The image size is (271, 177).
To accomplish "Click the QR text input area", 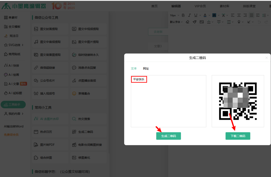I will point(168,105).
